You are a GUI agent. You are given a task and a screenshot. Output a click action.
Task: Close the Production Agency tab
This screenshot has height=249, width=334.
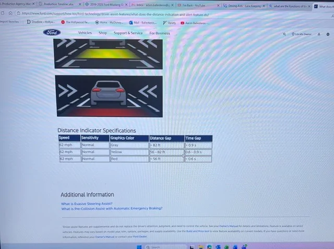33,4
